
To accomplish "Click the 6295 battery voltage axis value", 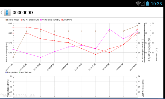I will pyautogui.click(x=10, y=53).
